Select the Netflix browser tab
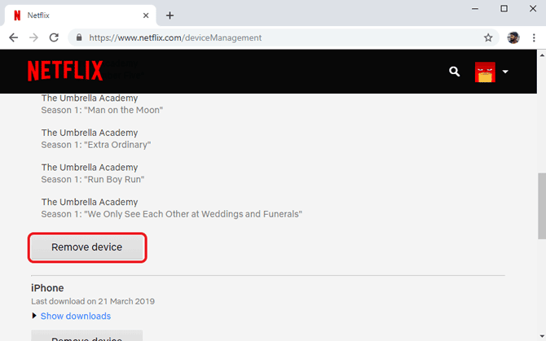 click(x=80, y=15)
